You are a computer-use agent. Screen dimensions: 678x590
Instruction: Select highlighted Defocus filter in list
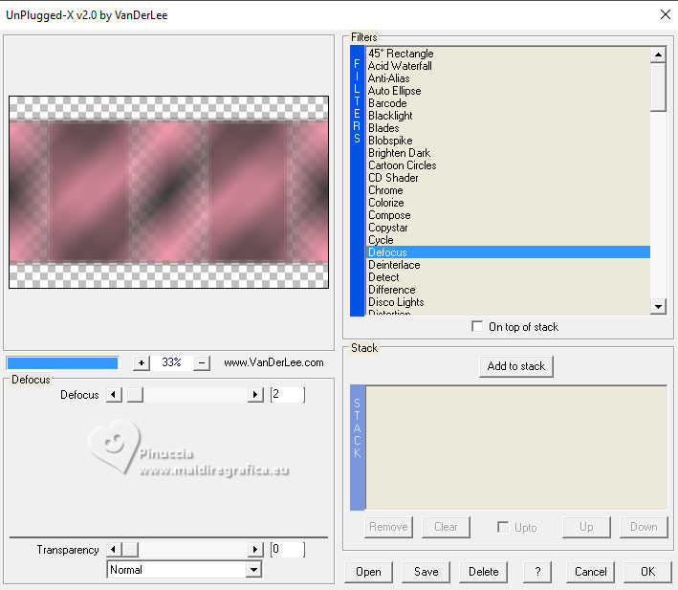[509, 252]
